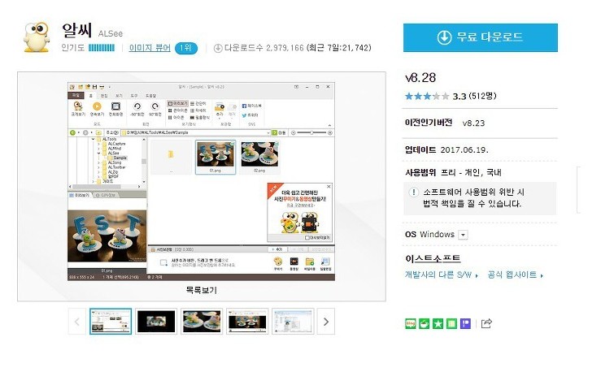Click the purple P share icon
Viewport: 601px width, 385px height.
click(x=465, y=323)
